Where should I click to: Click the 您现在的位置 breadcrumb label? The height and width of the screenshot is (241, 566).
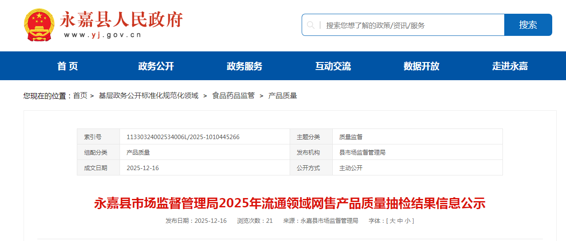click(47, 95)
